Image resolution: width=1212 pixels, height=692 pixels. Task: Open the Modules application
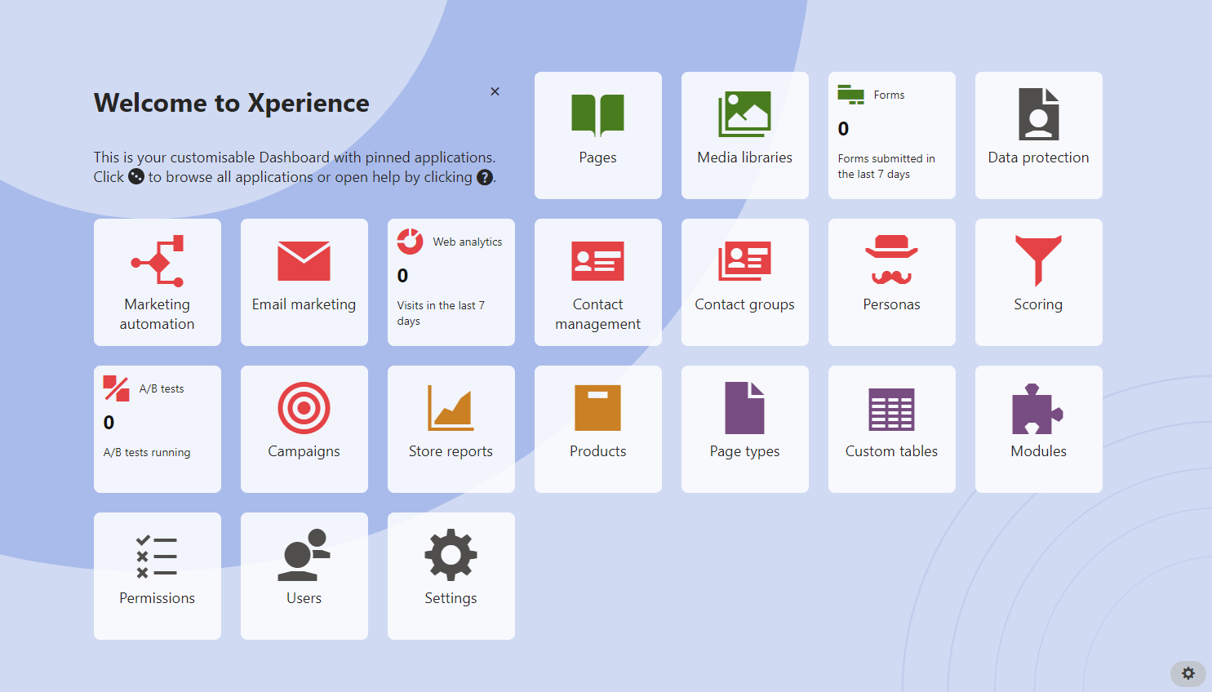[1038, 428]
